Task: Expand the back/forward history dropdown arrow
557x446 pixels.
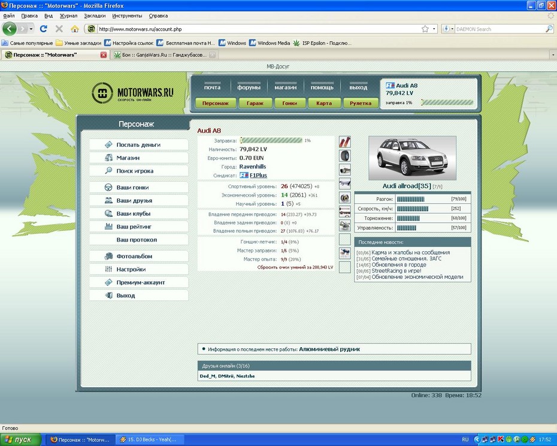Action: (31, 29)
